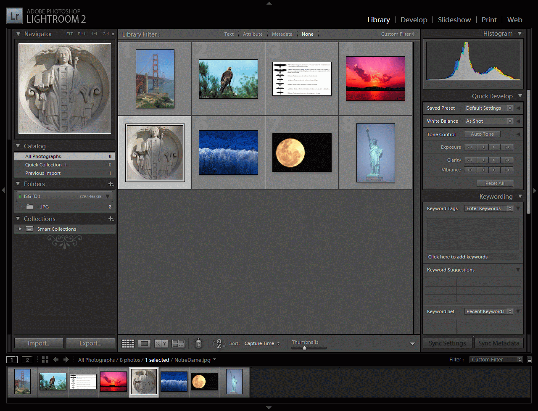Select None in Library Filter bar

coord(308,34)
